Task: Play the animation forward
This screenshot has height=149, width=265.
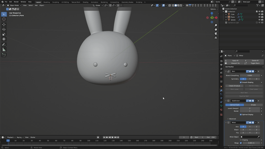Action: tap(113, 137)
